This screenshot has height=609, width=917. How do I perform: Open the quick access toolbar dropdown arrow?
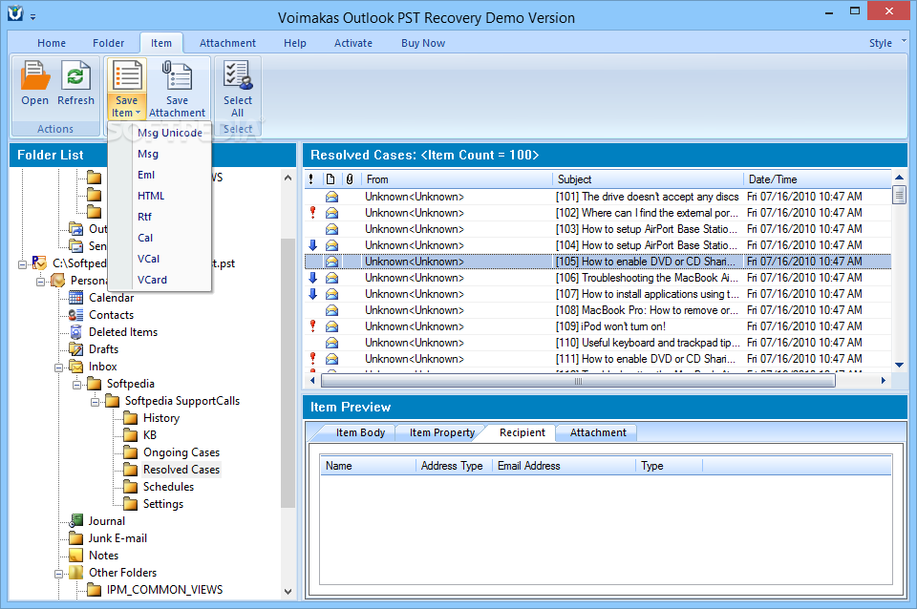click(x=32, y=17)
